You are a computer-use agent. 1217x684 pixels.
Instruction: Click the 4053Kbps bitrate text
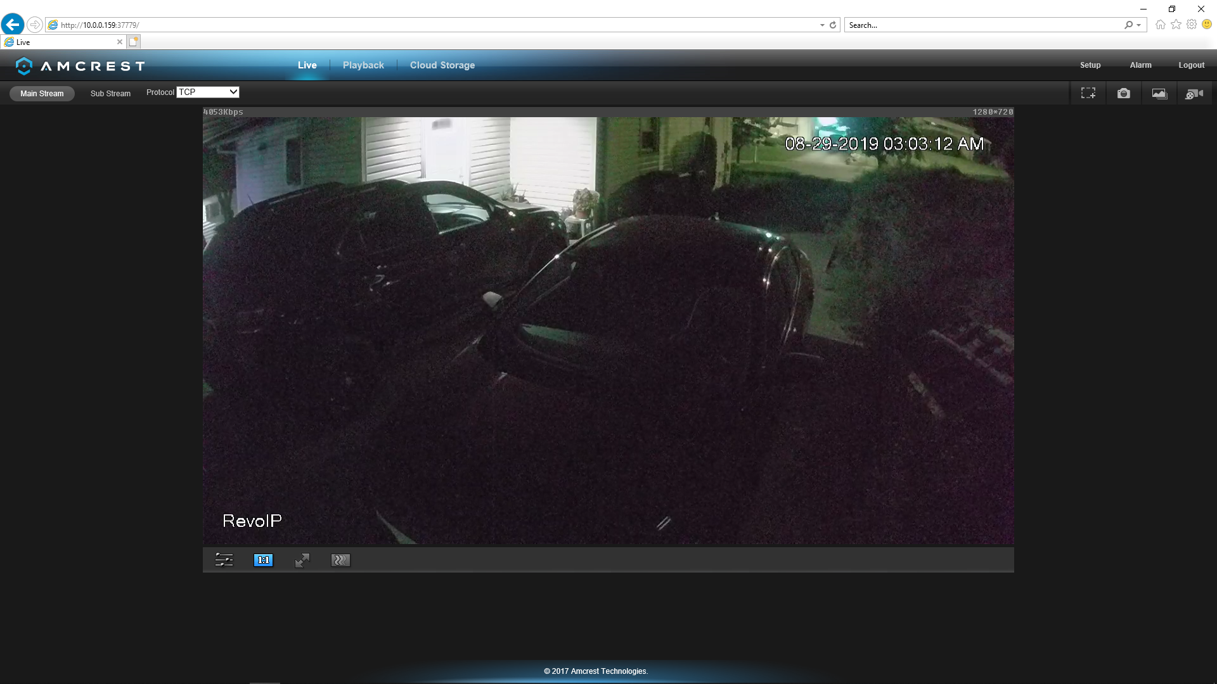(x=223, y=112)
